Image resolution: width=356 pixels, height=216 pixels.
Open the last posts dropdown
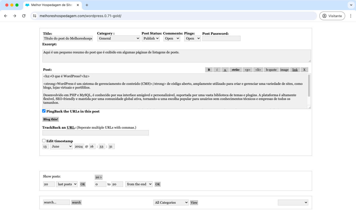click(x=67, y=184)
